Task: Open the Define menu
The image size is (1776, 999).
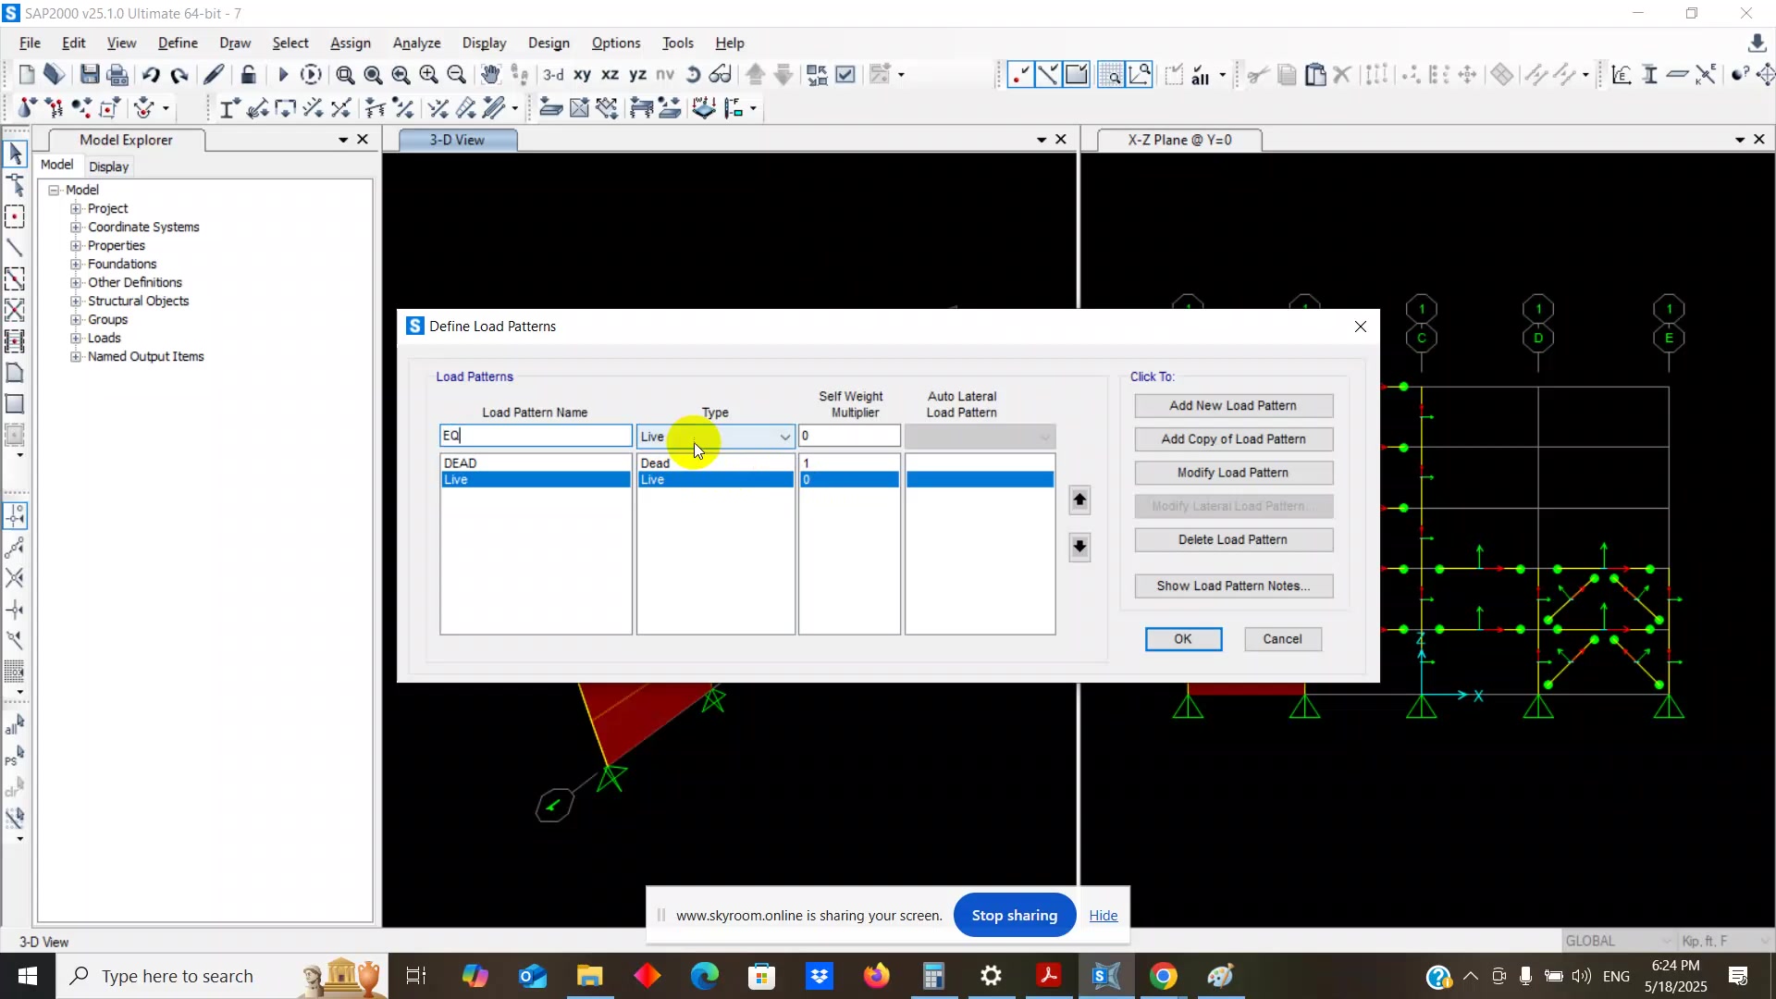Action: (x=178, y=43)
